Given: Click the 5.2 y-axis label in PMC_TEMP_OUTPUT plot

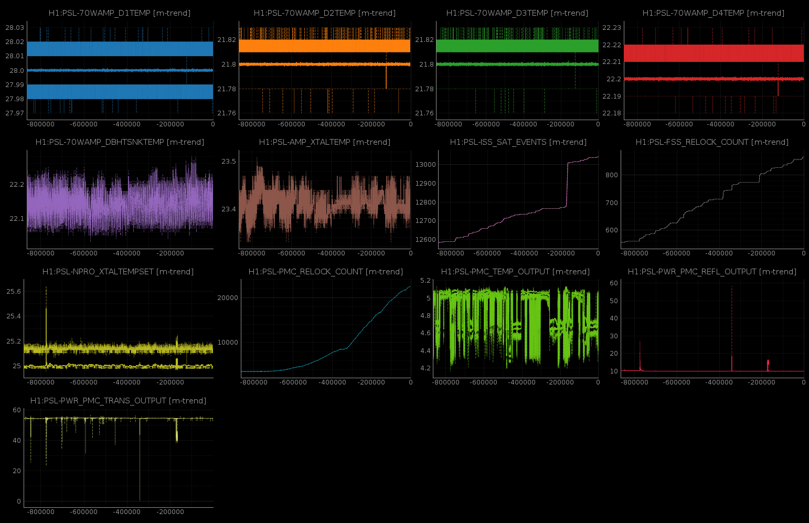Looking at the screenshot, I should 425,281.
